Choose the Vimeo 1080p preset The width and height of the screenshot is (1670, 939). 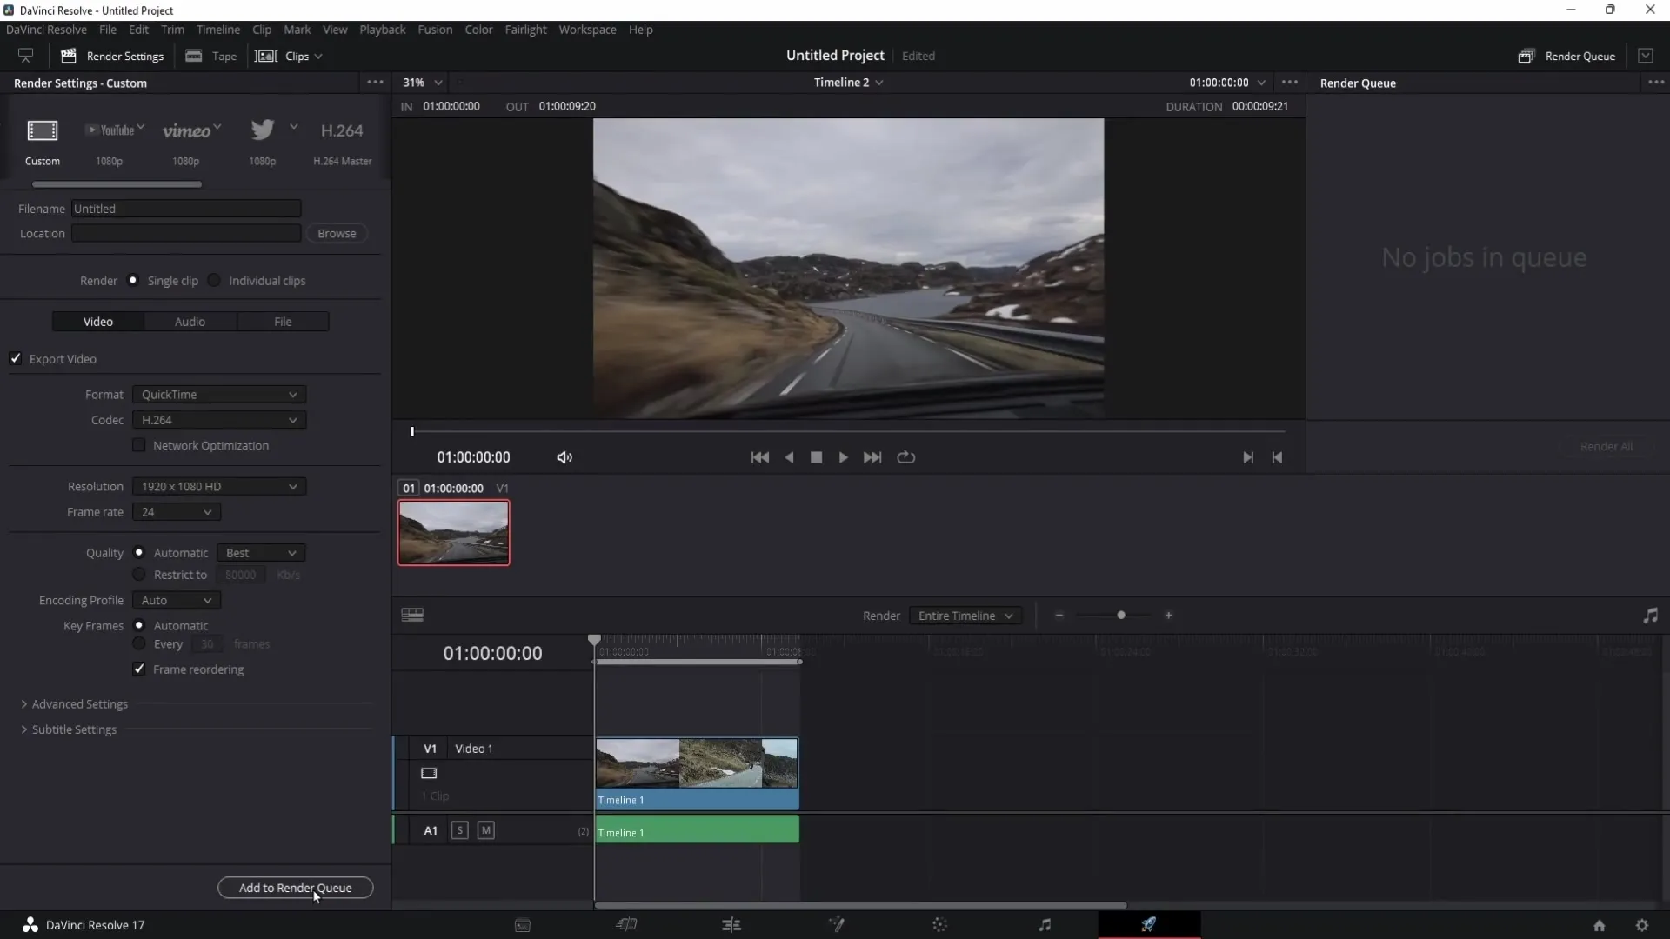186,130
